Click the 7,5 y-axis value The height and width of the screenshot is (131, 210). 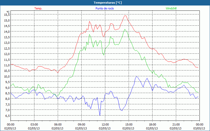tap(8, 104)
